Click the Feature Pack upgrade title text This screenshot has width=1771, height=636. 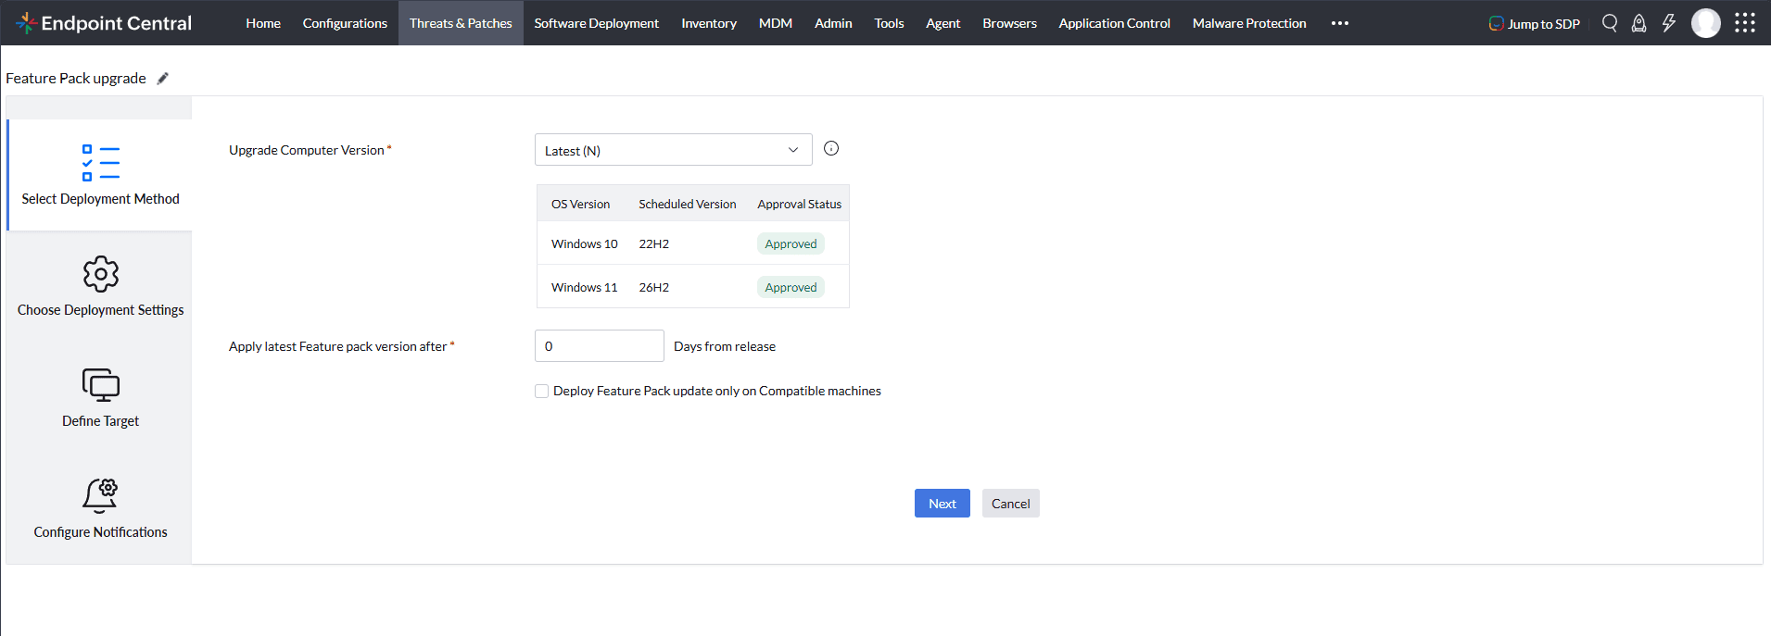click(x=76, y=79)
